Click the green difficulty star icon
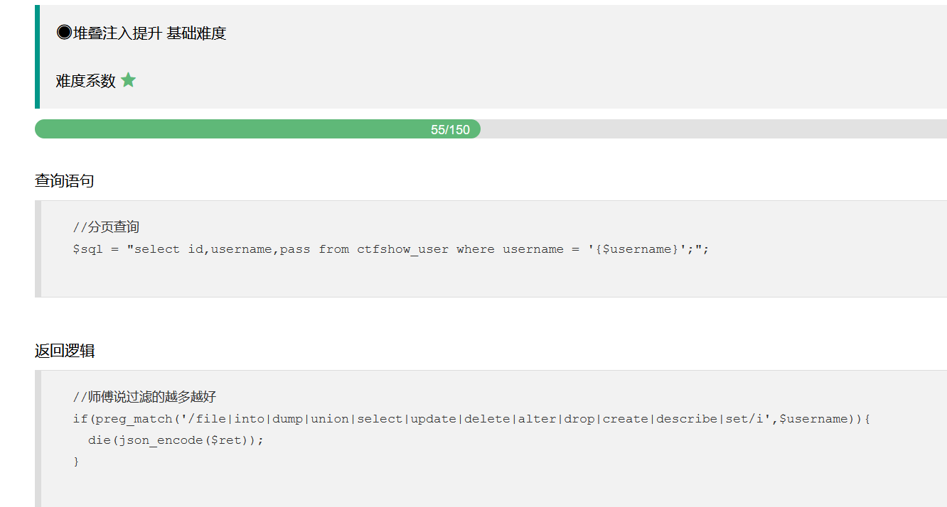947x507 pixels. 128,80
